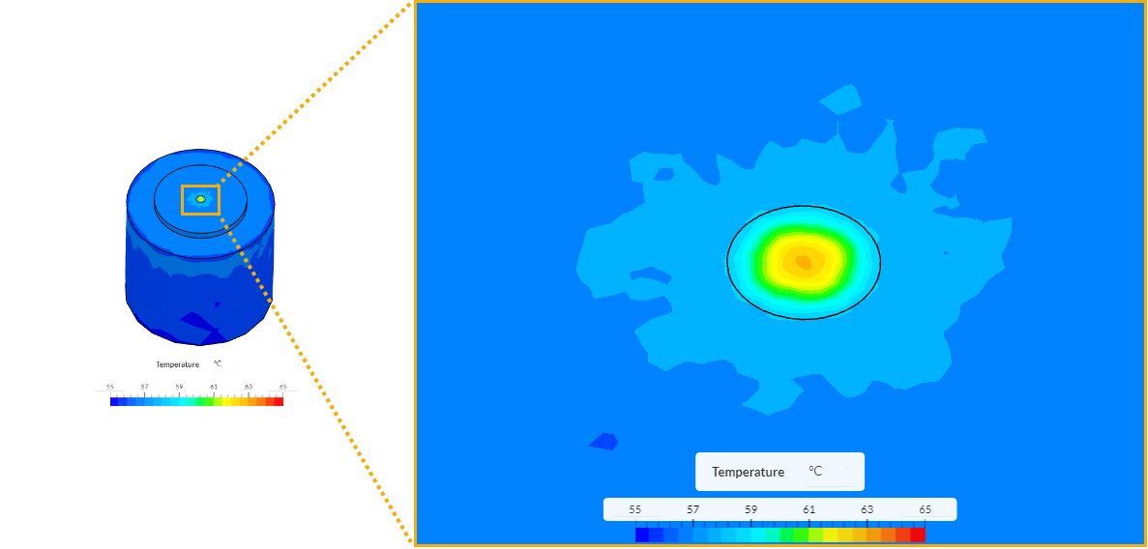Select the red swatch on large color bar

click(918, 535)
